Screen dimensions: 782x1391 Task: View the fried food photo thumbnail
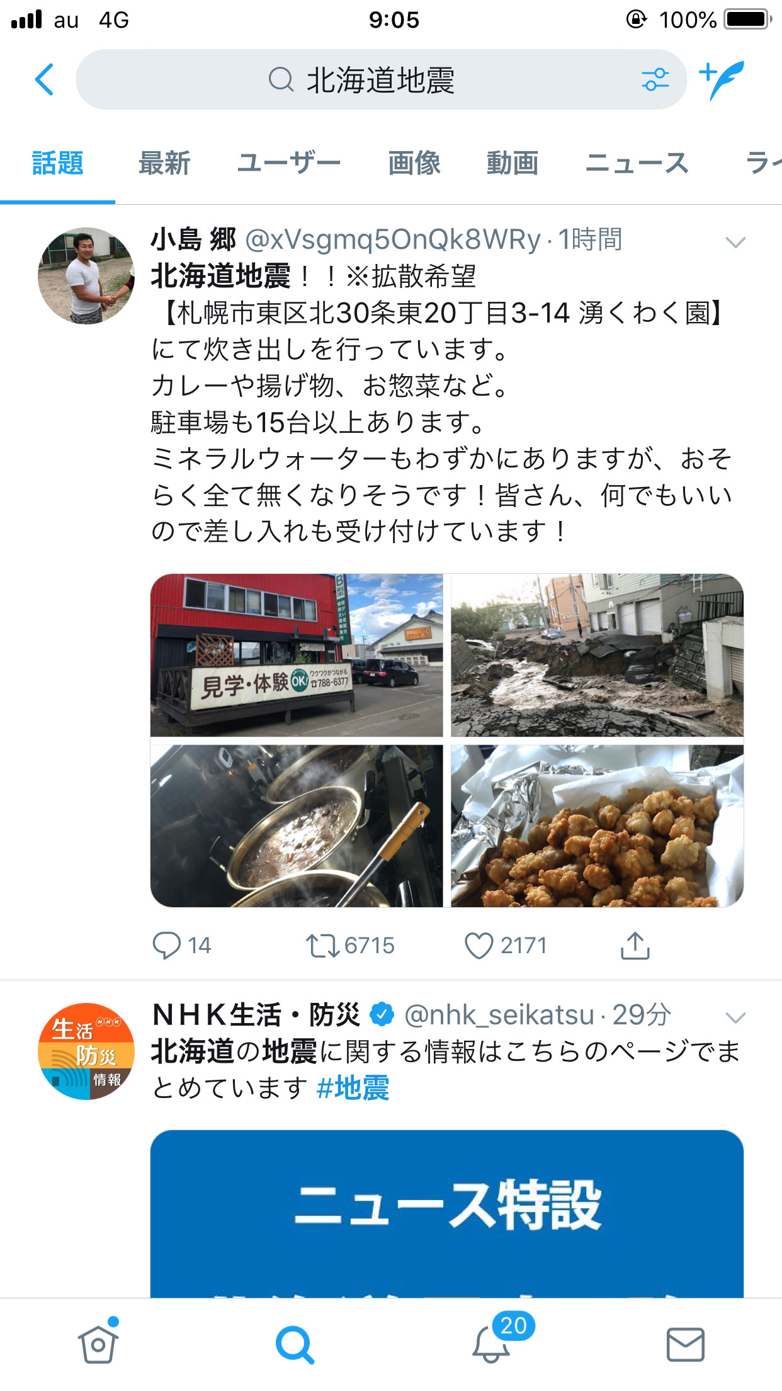[x=598, y=826]
